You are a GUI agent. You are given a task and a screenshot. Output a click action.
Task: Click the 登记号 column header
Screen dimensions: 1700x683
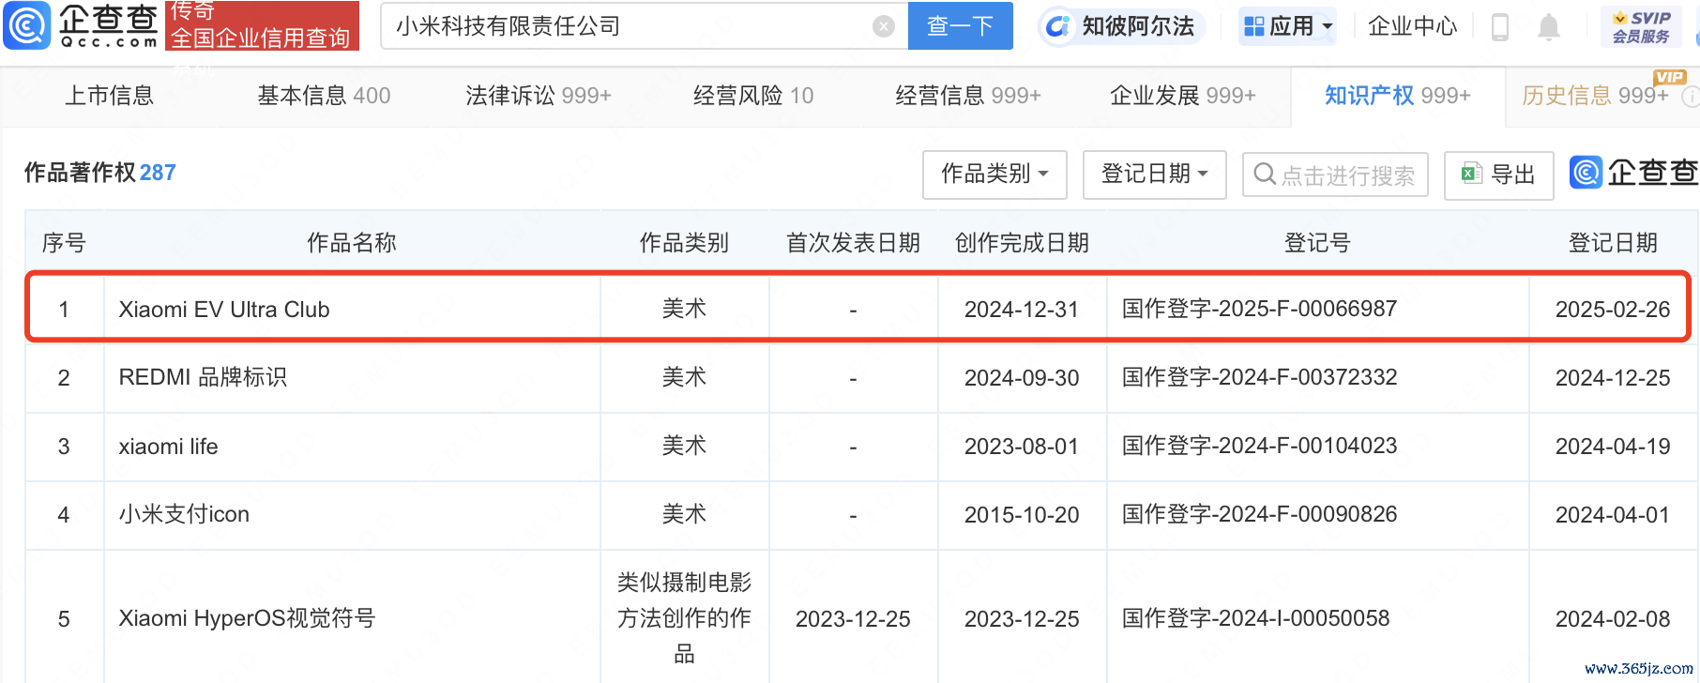click(x=1317, y=243)
